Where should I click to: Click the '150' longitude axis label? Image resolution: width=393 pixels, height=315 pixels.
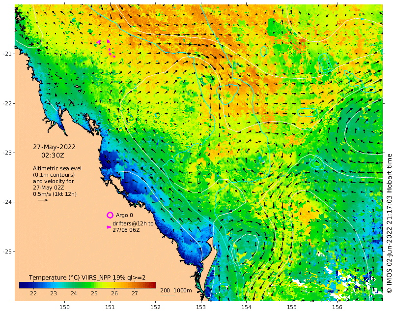click(65, 307)
